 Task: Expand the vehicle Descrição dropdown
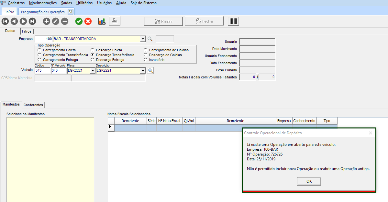(143, 71)
